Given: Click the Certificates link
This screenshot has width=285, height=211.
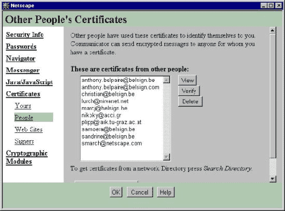Looking at the screenshot, I should click(x=23, y=94).
